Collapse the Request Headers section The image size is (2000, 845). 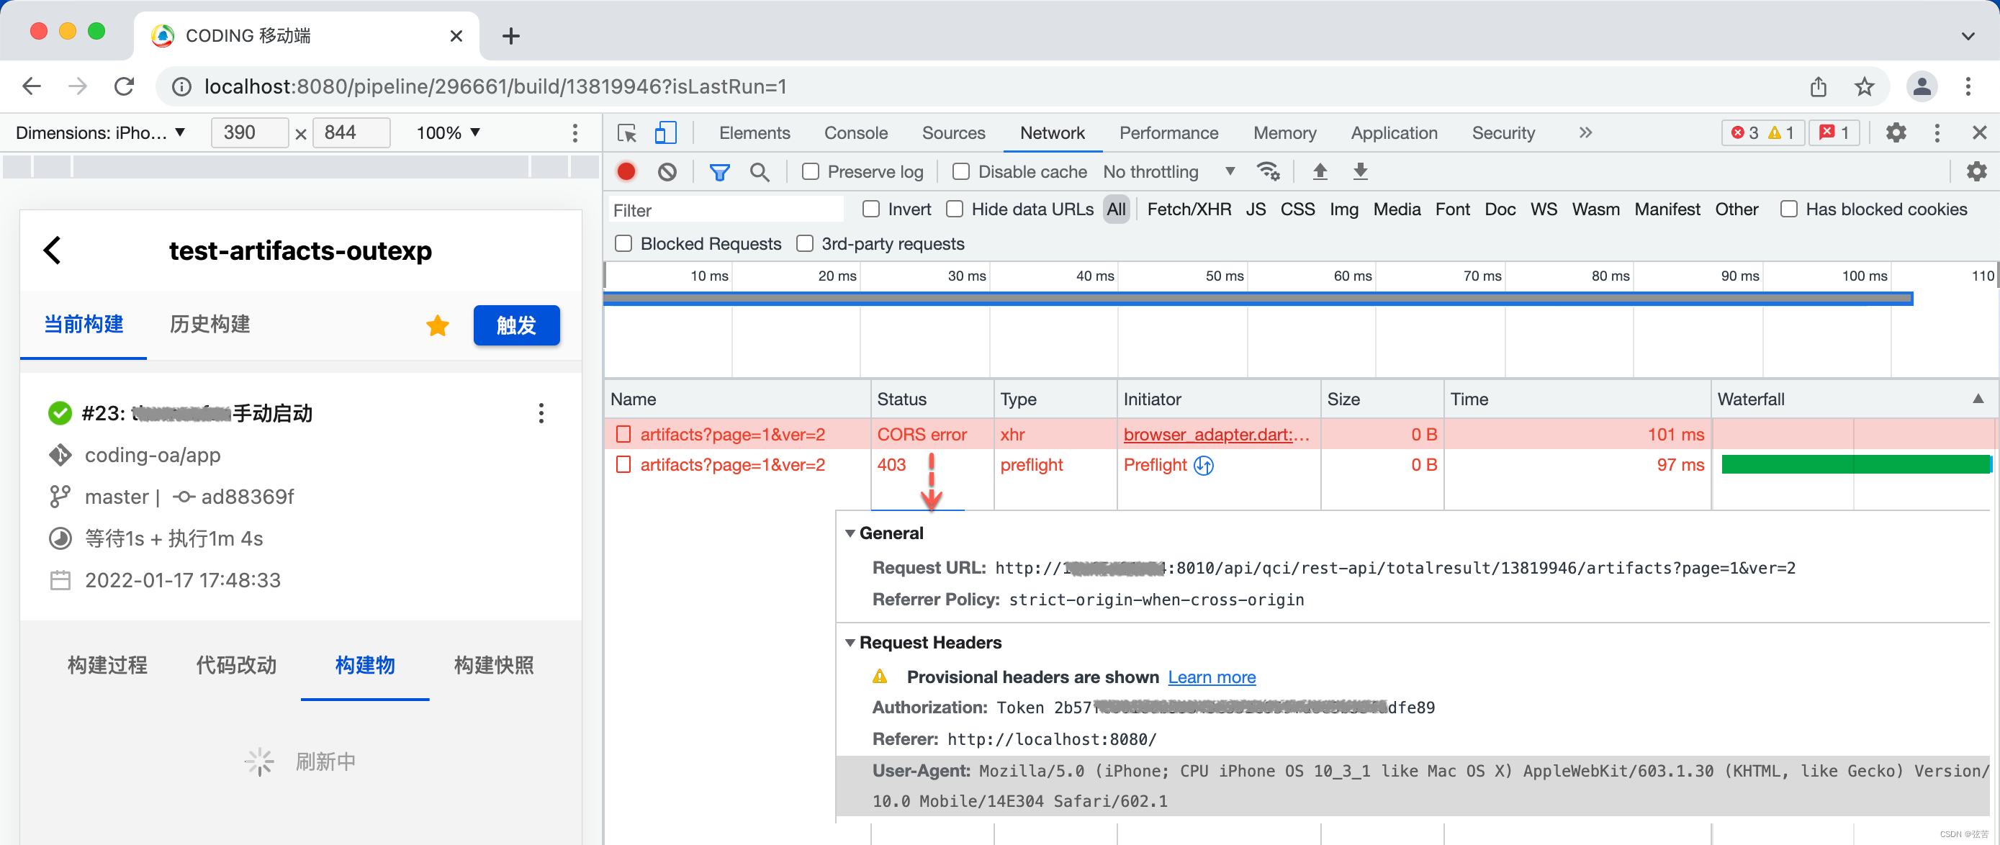pos(850,643)
